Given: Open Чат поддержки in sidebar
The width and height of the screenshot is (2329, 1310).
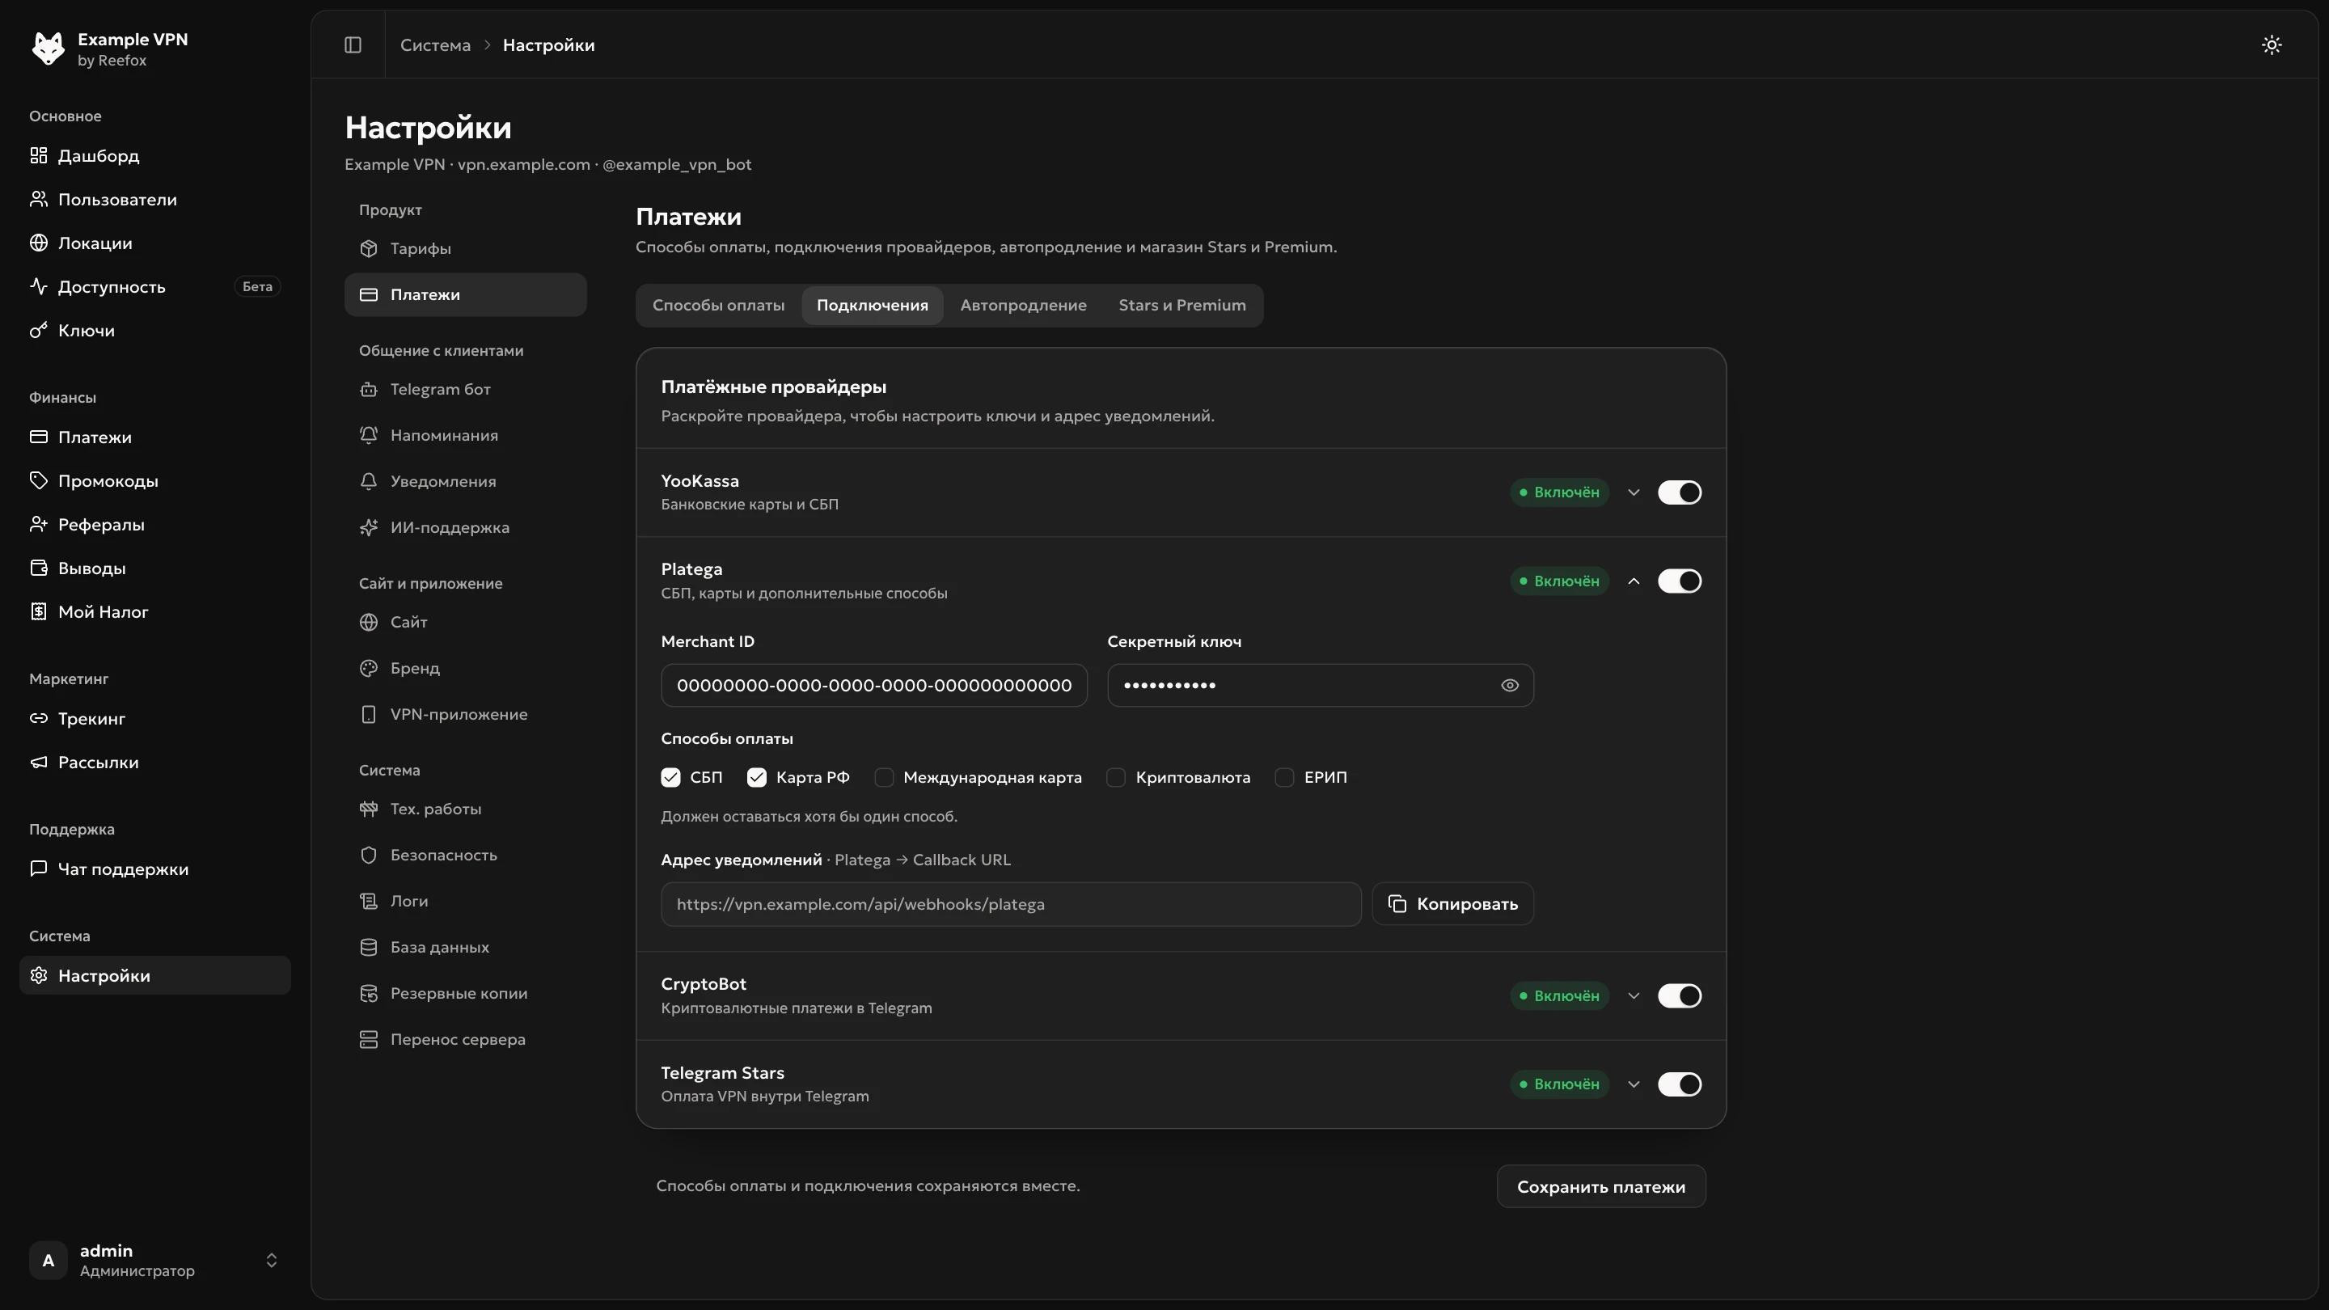Looking at the screenshot, I should [154, 868].
